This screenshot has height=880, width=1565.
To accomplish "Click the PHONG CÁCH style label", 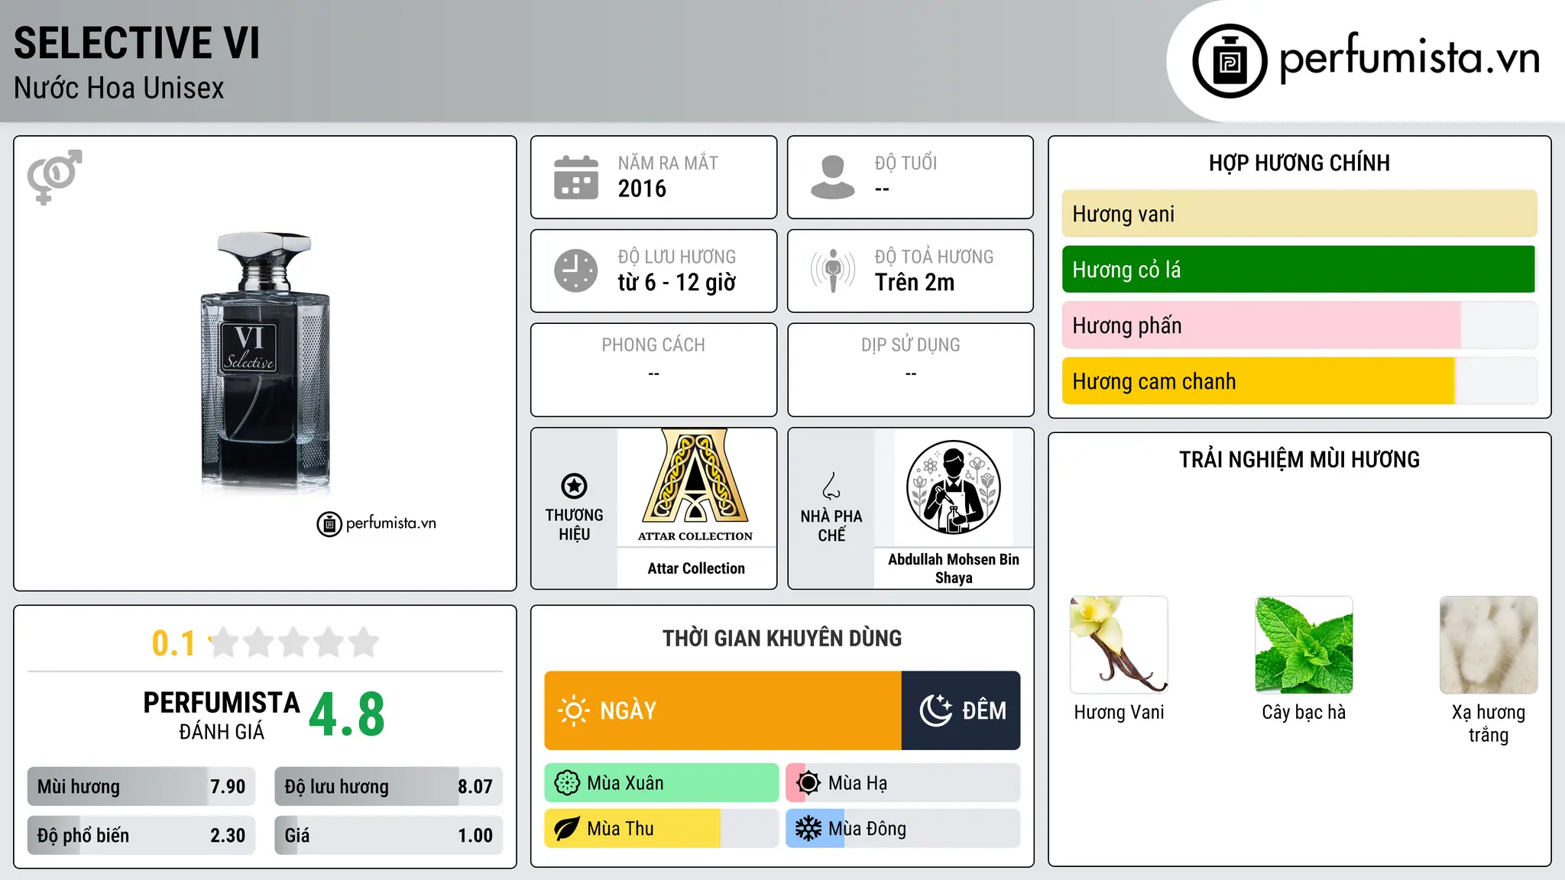I will 653,345.
